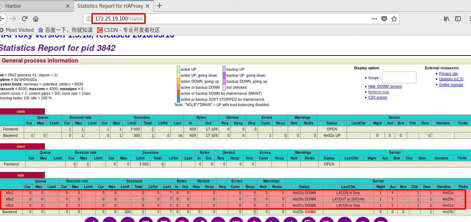Open the Primary site link
Viewport: 471px width, 222px height.
coord(448,74)
